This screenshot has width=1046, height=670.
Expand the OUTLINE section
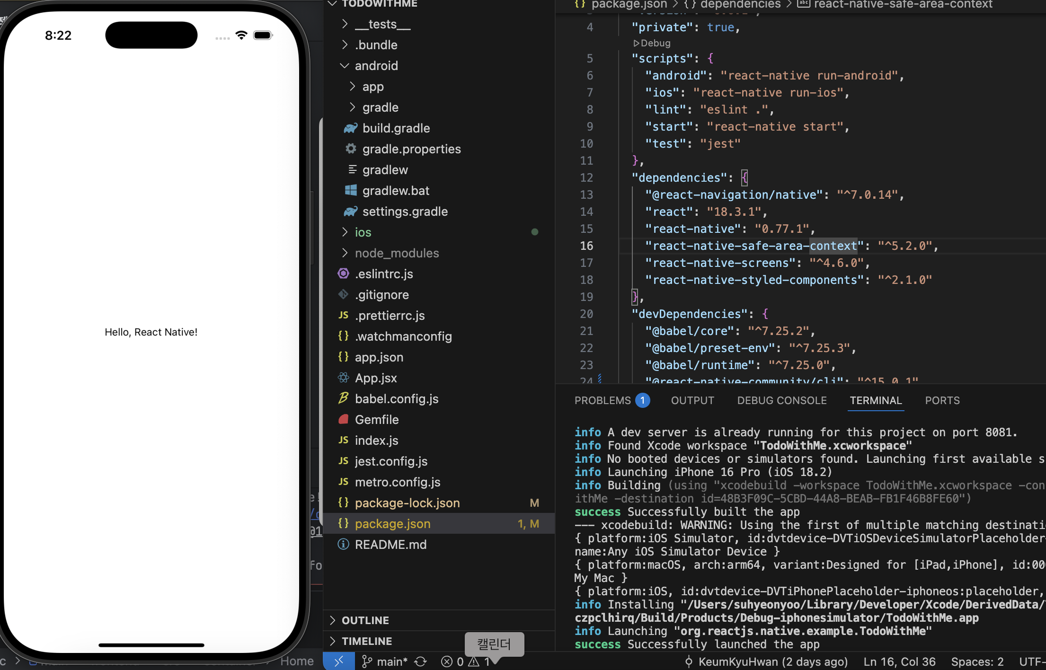click(x=365, y=620)
